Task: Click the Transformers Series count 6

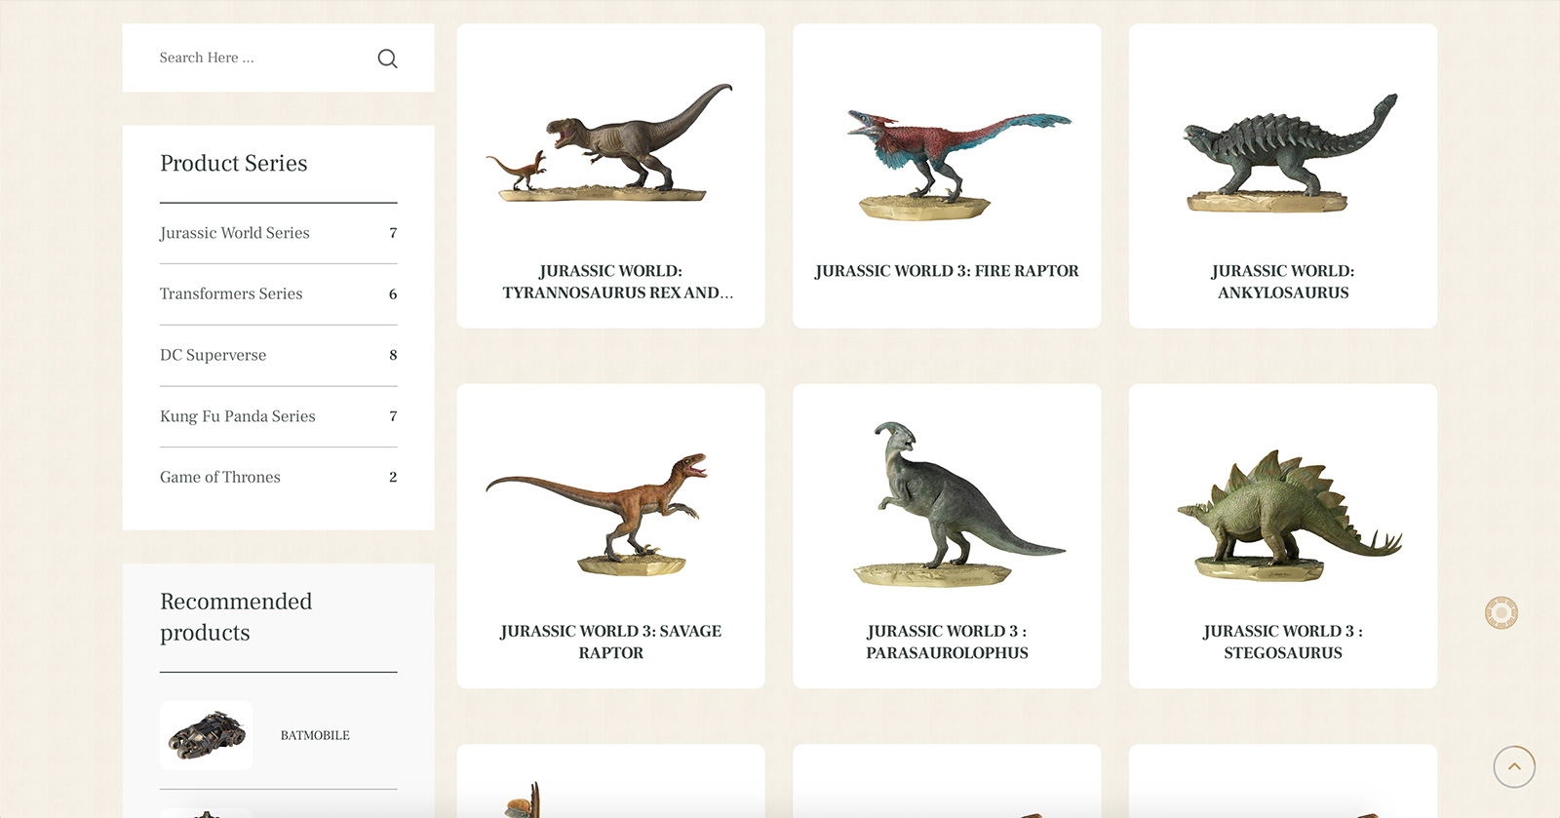Action: point(393,294)
